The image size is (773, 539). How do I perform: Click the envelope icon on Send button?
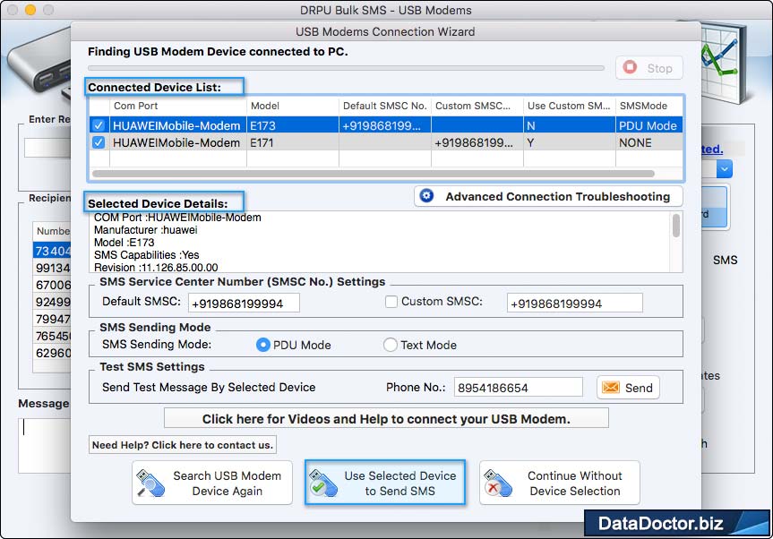click(610, 388)
